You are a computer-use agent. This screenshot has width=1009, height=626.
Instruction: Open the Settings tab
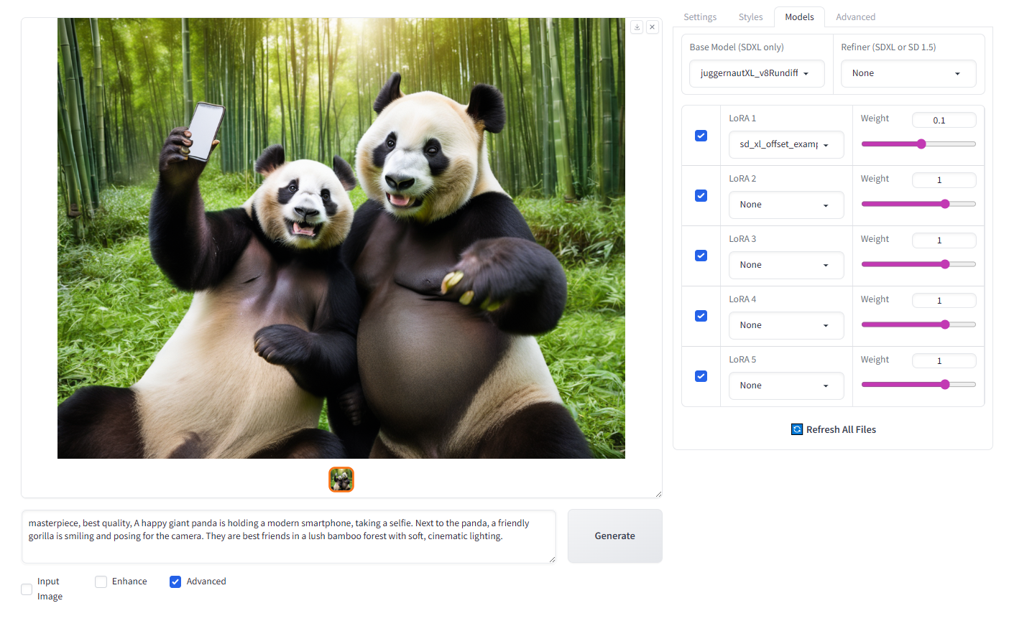pyautogui.click(x=699, y=17)
